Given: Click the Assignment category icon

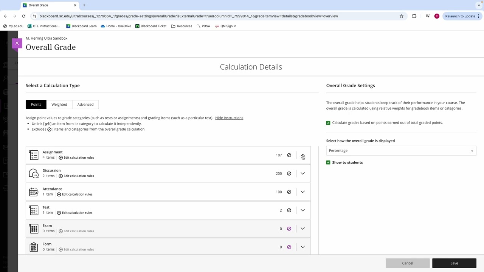Looking at the screenshot, I should [x=34, y=155].
